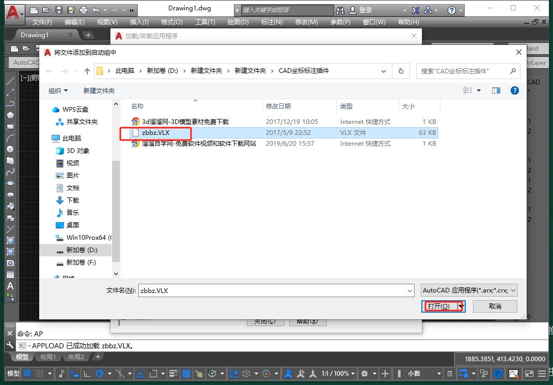This screenshot has height=385, width=553.
Task: Select the Line tool in draw toolbar
Action: coord(10,81)
